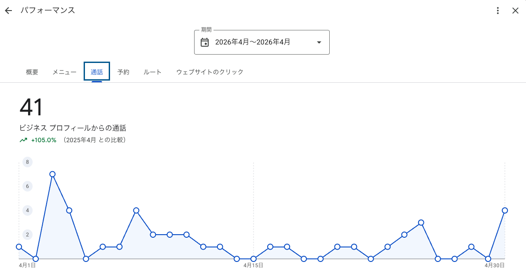Open the ウェブサイトのクリック tab
This screenshot has width=526, height=280.
210,72
